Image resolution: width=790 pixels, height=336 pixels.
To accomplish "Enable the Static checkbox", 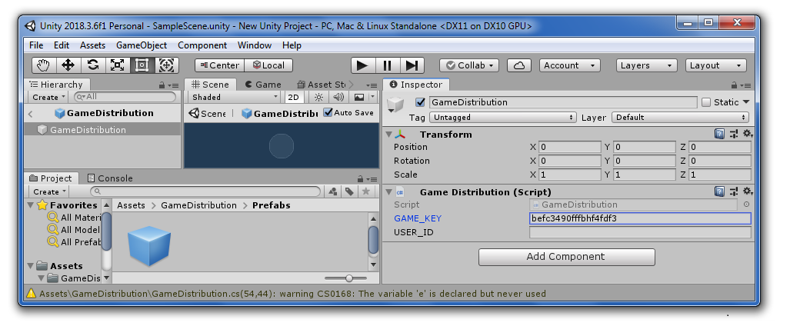I will click(706, 102).
